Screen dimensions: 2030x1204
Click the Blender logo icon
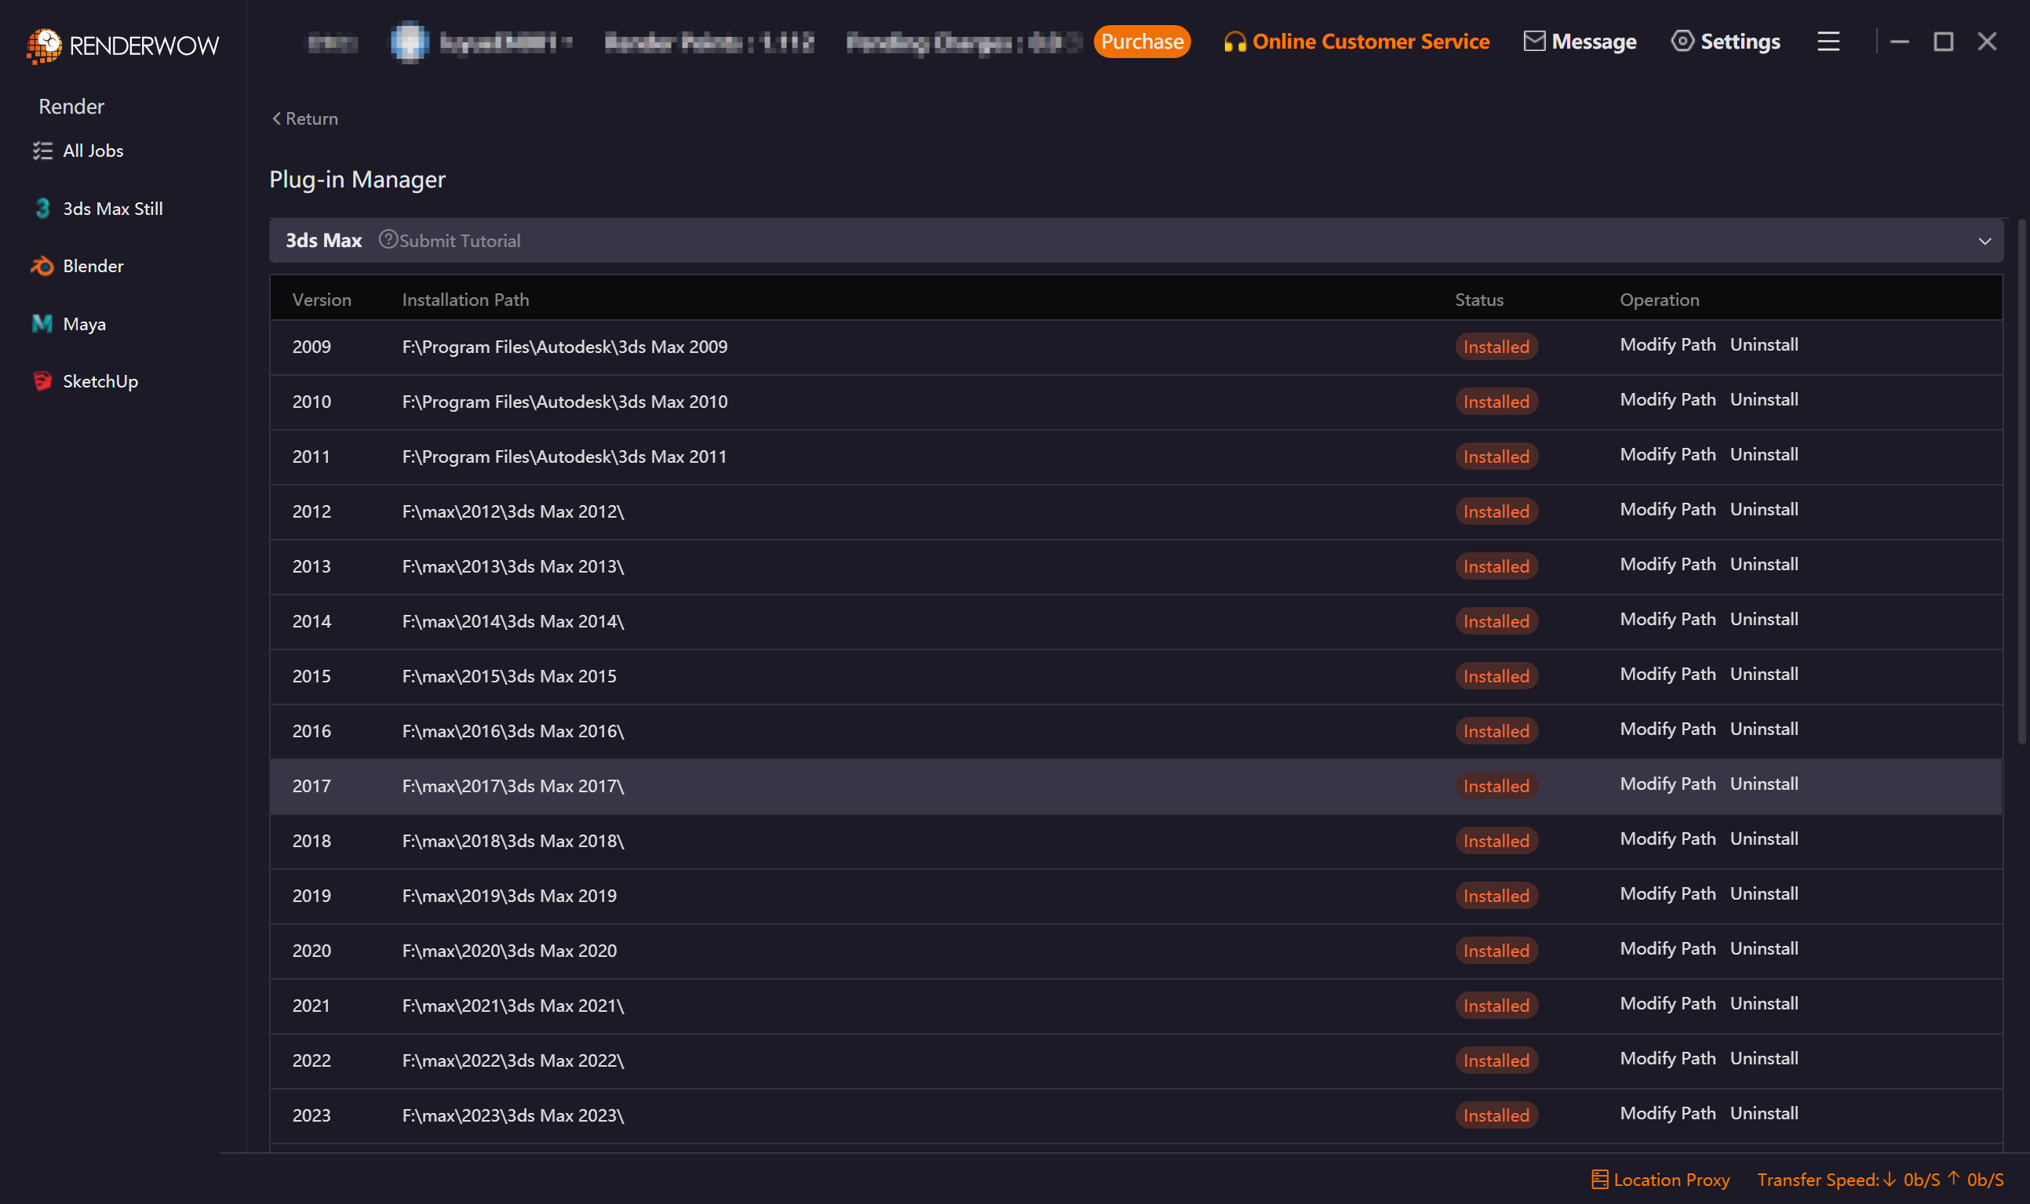(x=42, y=266)
